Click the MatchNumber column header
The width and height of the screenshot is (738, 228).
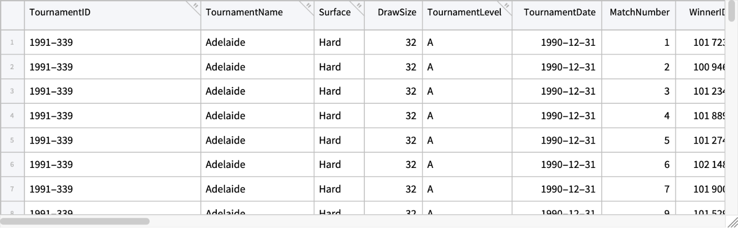[639, 13]
